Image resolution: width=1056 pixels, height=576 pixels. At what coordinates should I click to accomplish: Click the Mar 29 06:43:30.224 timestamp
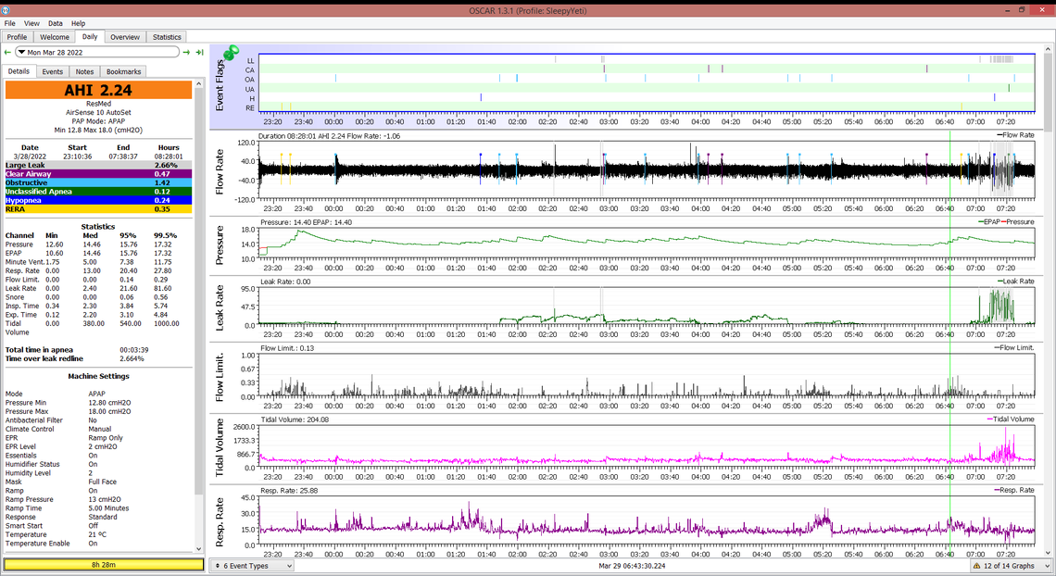(x=632, y=566)
